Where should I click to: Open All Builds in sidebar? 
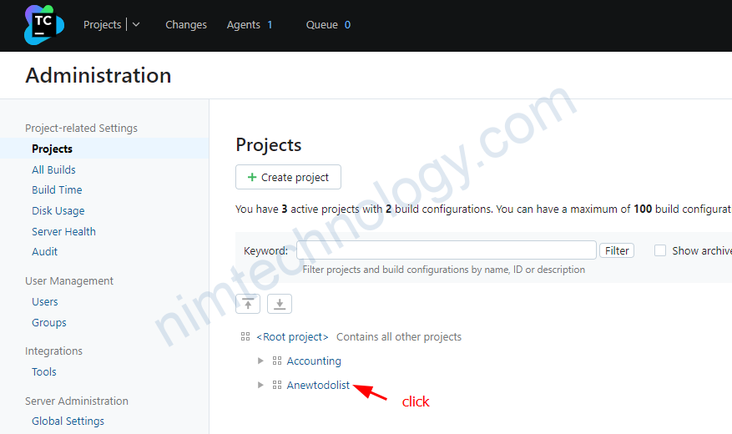pyautogui.click(x=53, y=170)
